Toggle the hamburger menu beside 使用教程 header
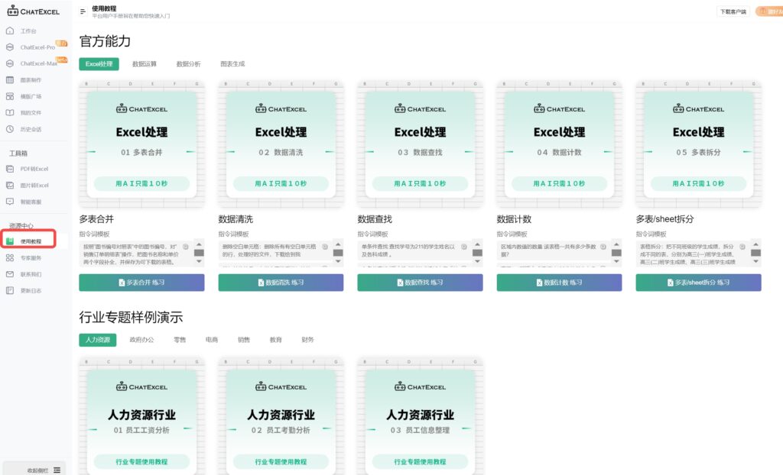This screenshot has height=475, width=783. 83,11
